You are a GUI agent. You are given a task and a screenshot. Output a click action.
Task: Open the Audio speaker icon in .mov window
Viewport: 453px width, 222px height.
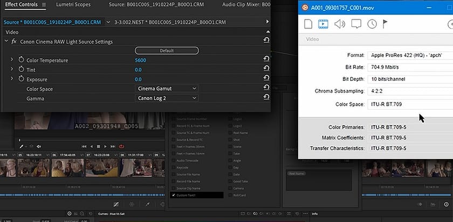pos(339,24)
